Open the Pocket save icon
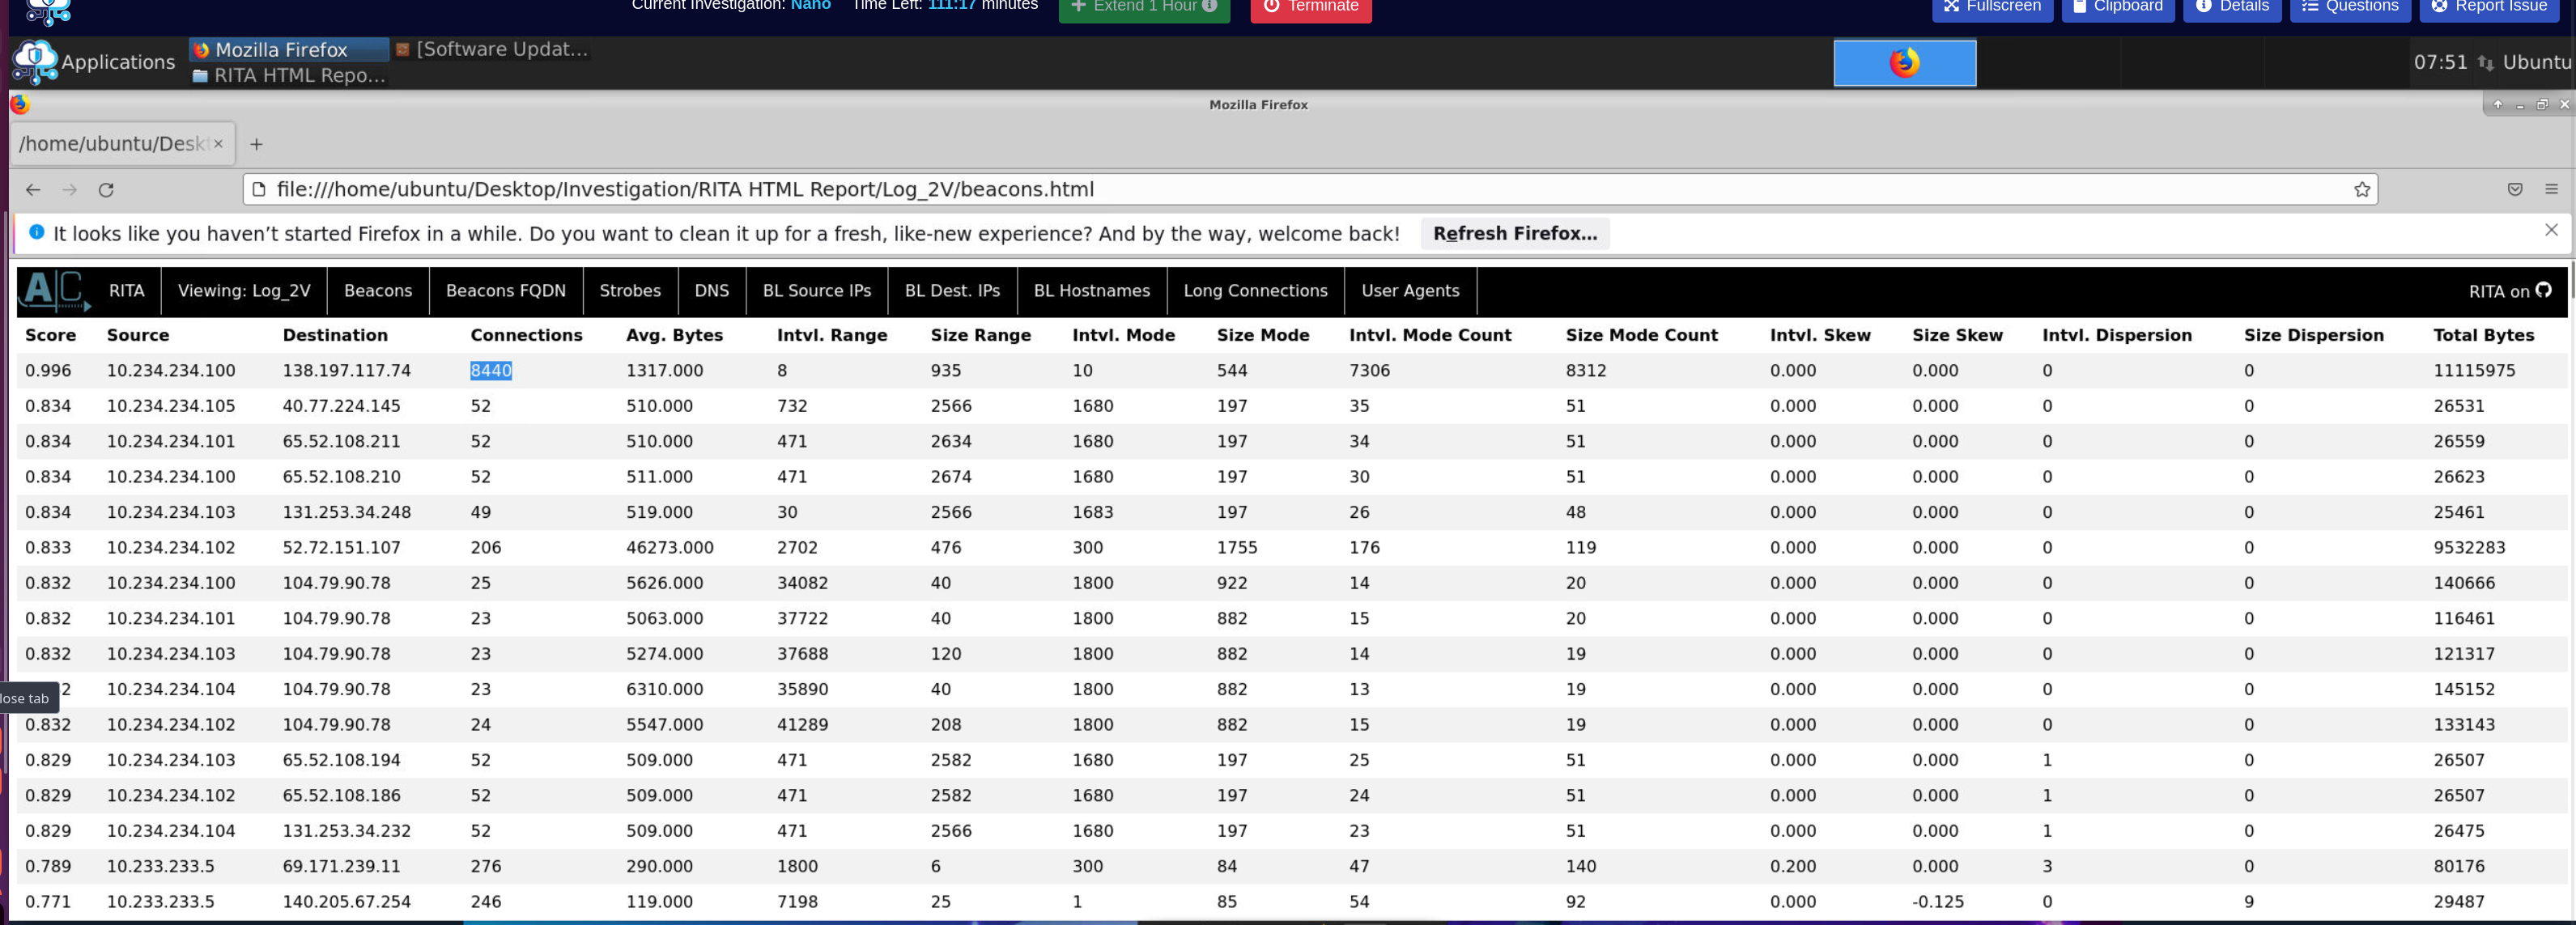Screen dimensions: 2576x925 coord(2514,190)
